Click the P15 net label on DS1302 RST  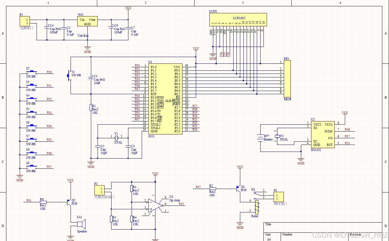[347, 143]
